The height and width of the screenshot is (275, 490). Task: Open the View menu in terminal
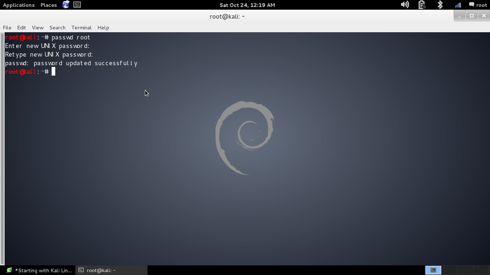click(x=38, y=28)
